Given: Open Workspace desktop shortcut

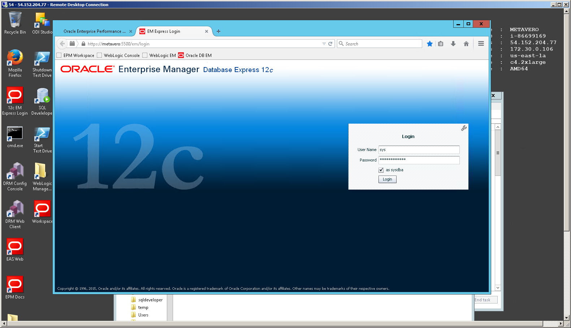Looking at the screenshot, I should [42, 212].
